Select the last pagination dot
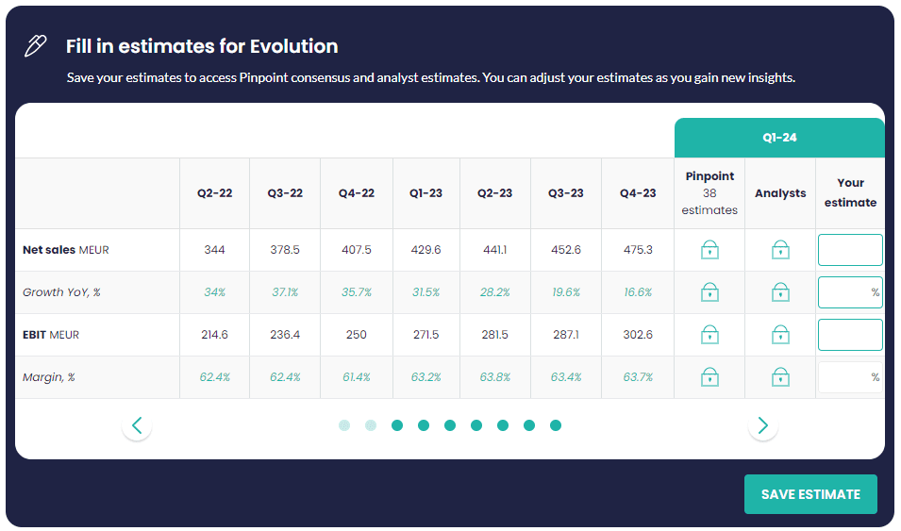The image size is (901, 531). pyautogui.click(x=556, y=425)
